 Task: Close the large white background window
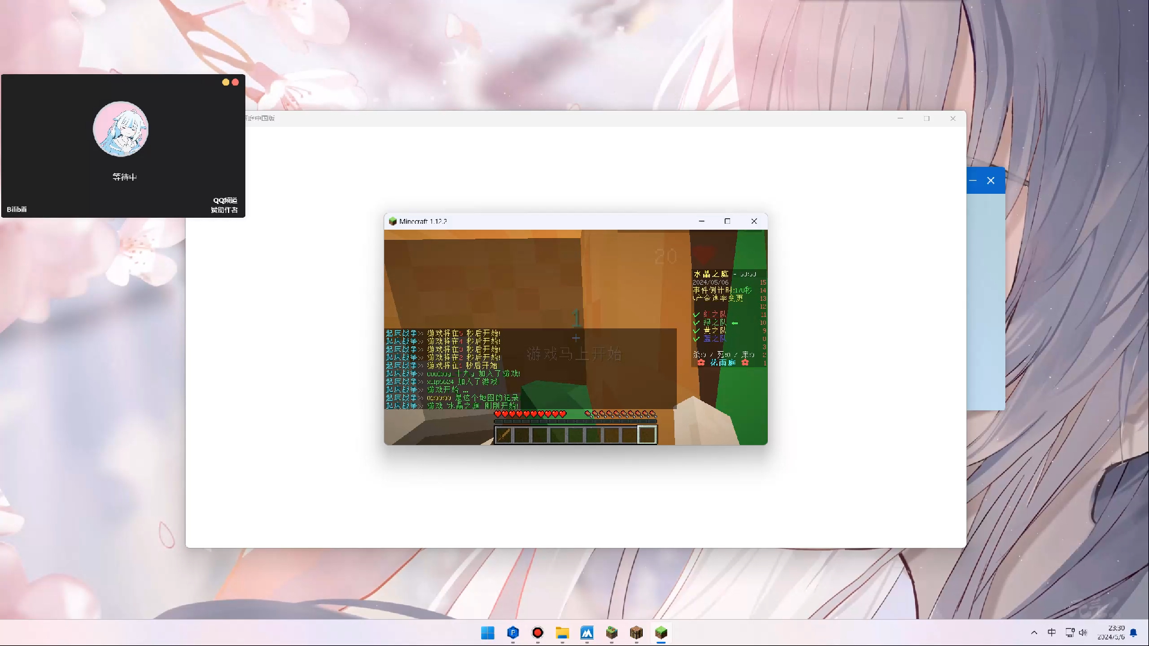pos(953,118)
